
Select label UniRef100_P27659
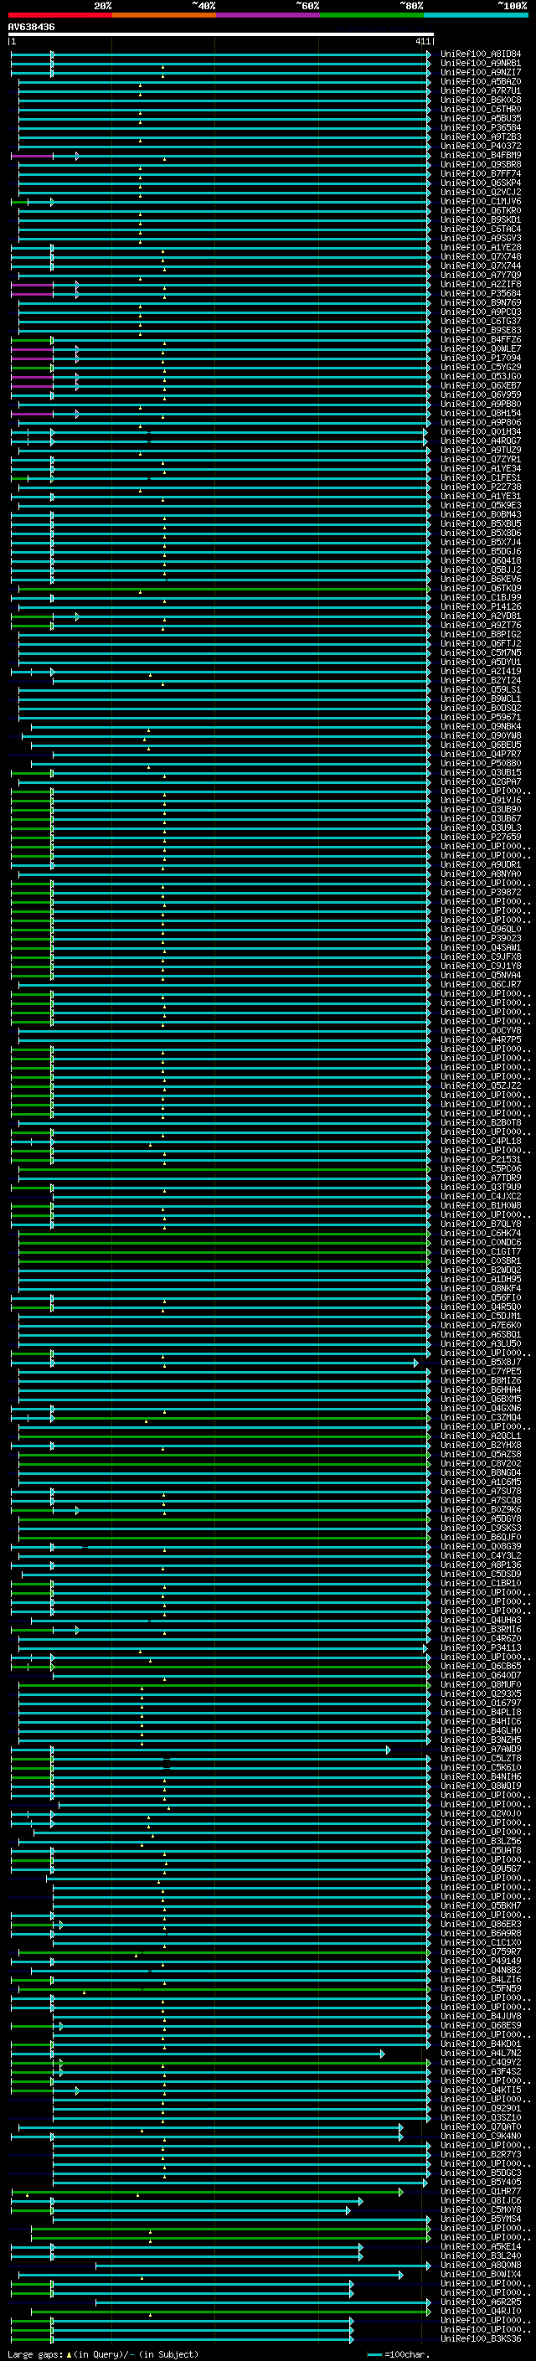tap(481, 837)
